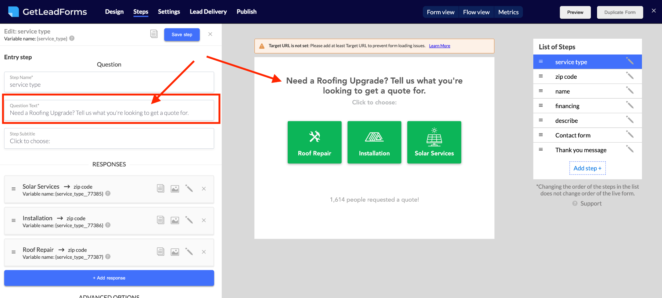Close the edit step panel

(210, 34)
